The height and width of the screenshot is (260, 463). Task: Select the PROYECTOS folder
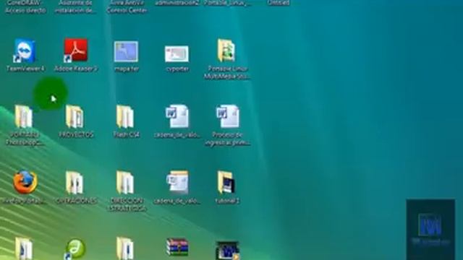click(x=75, y=117)
